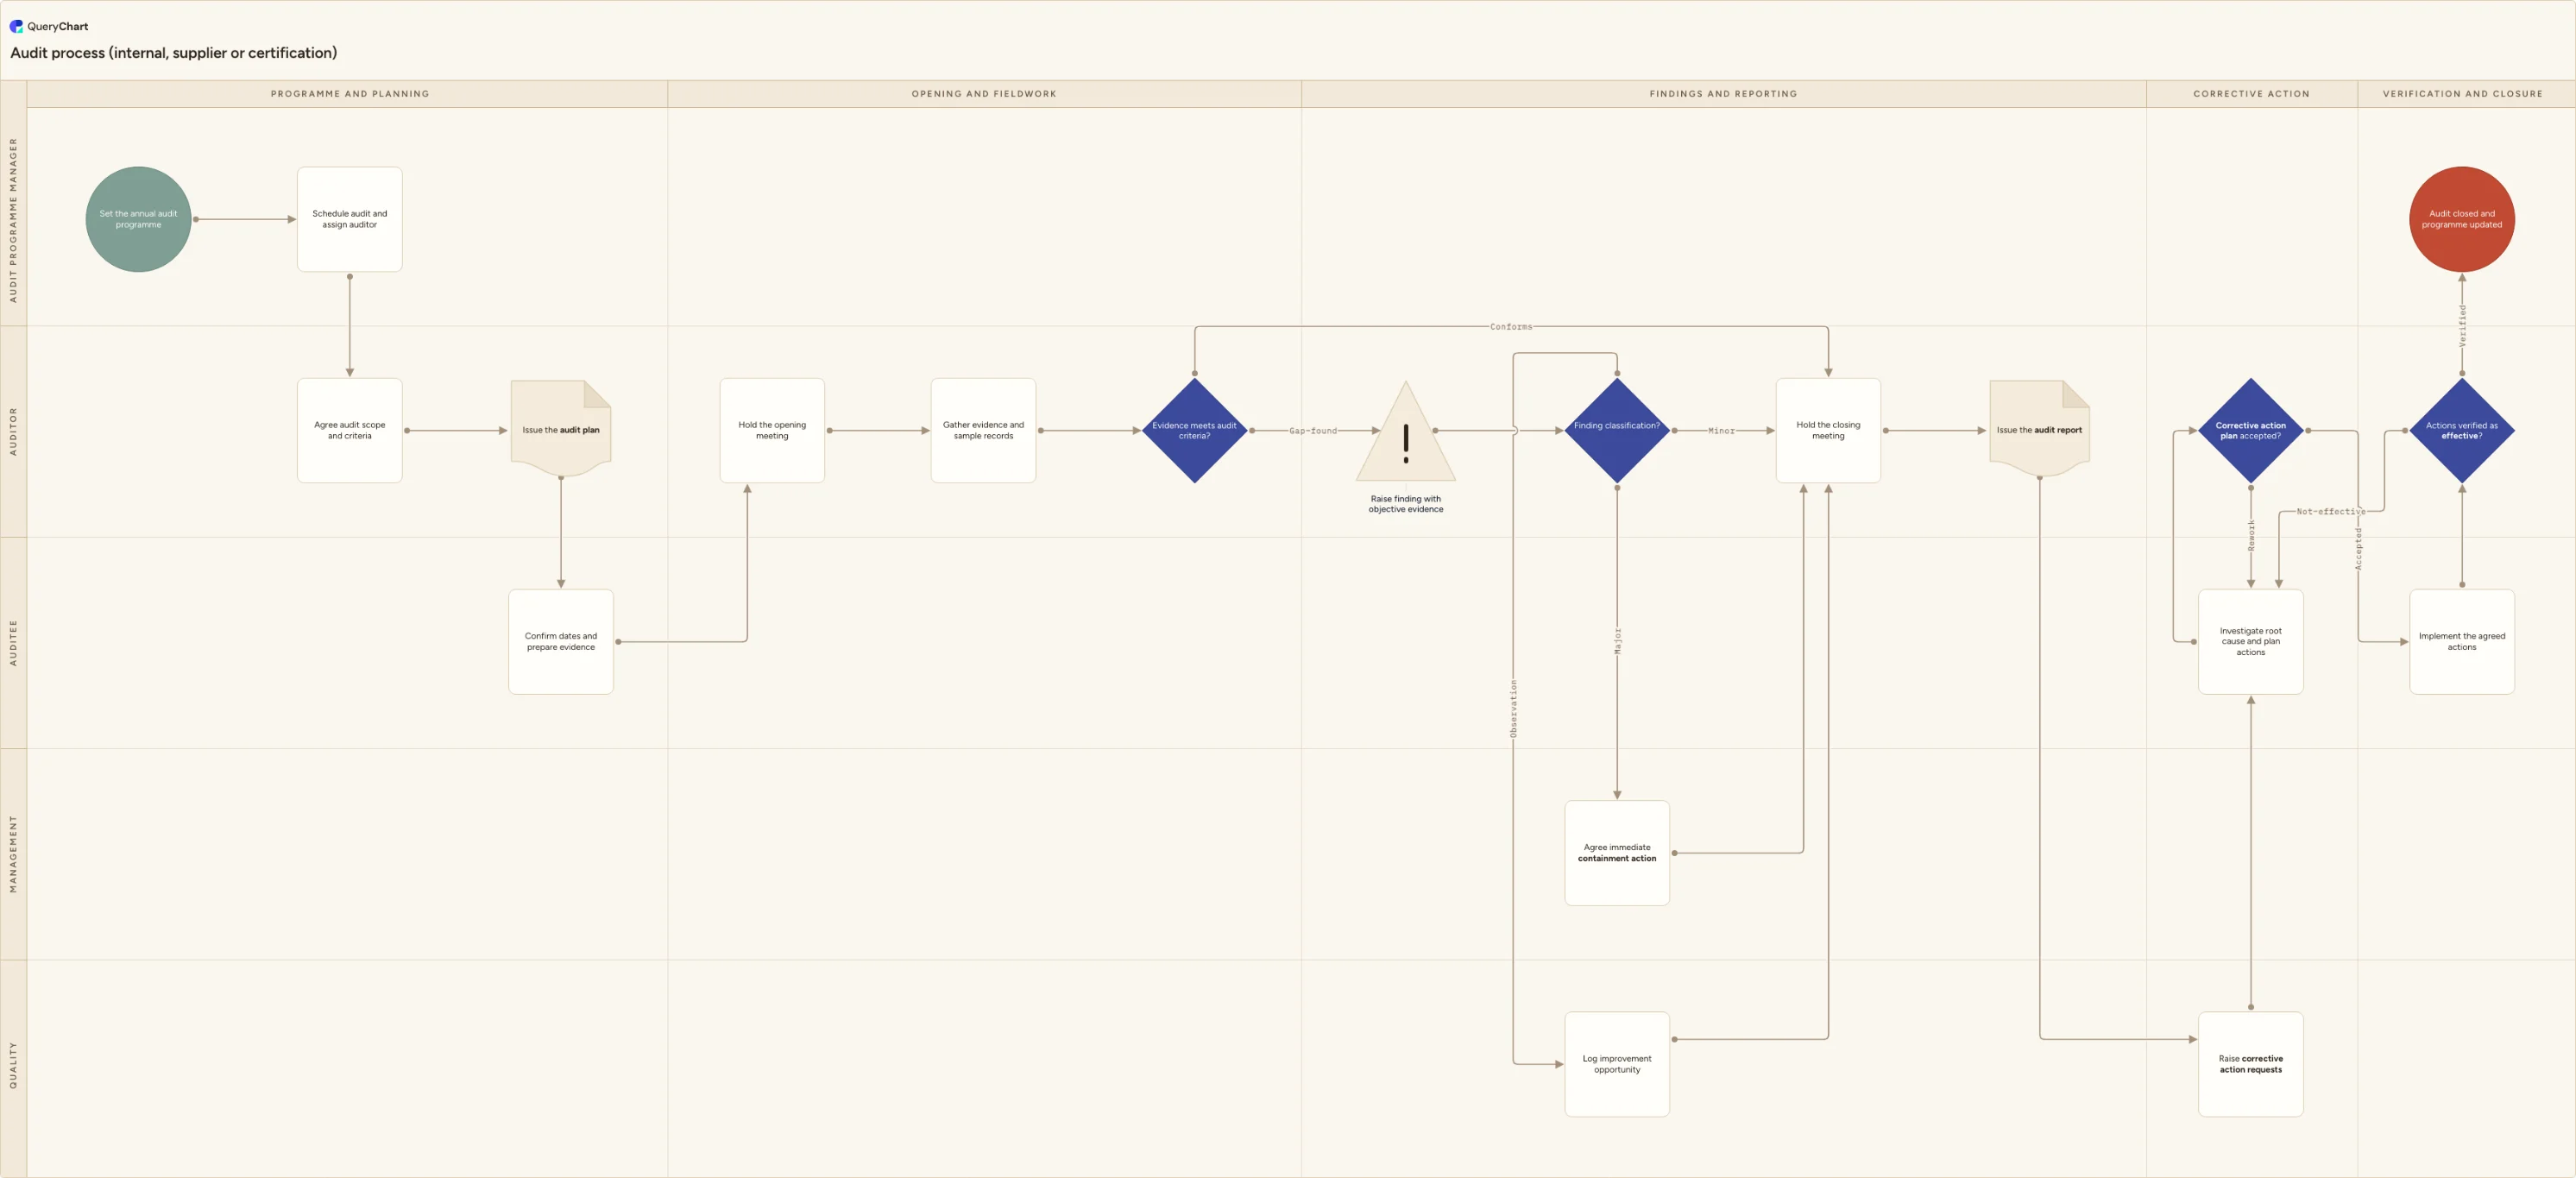
Task: Select the Schedule audit and assign auditor box
Action: (349, 219)
